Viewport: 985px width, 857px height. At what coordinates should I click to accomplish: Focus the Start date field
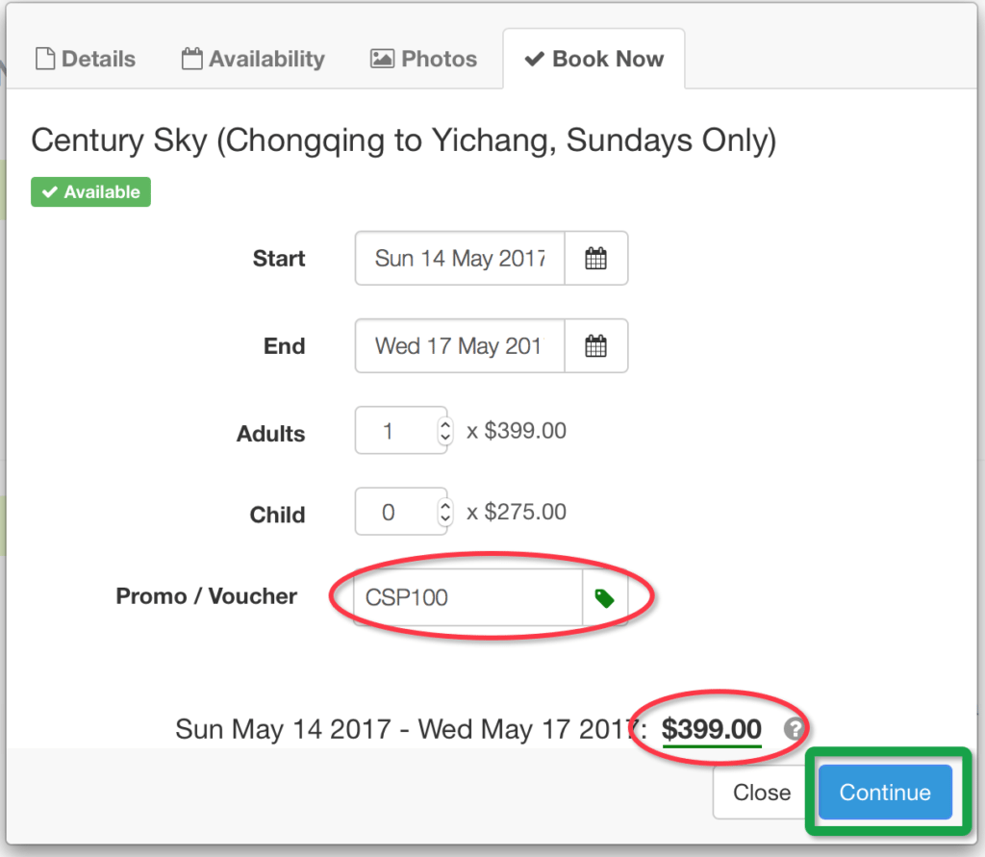pos(460,258)
